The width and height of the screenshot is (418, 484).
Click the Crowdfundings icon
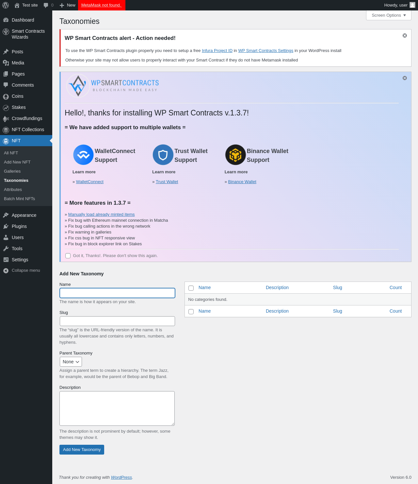(6, 119)
